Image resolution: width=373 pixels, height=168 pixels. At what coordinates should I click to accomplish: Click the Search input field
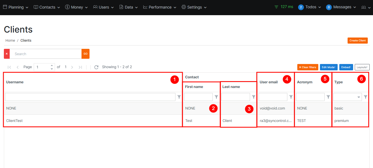point(46,54)
